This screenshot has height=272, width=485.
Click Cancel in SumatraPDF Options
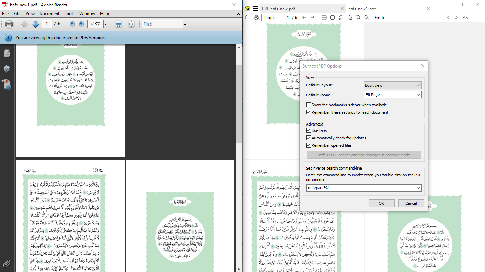click(411, 203)
